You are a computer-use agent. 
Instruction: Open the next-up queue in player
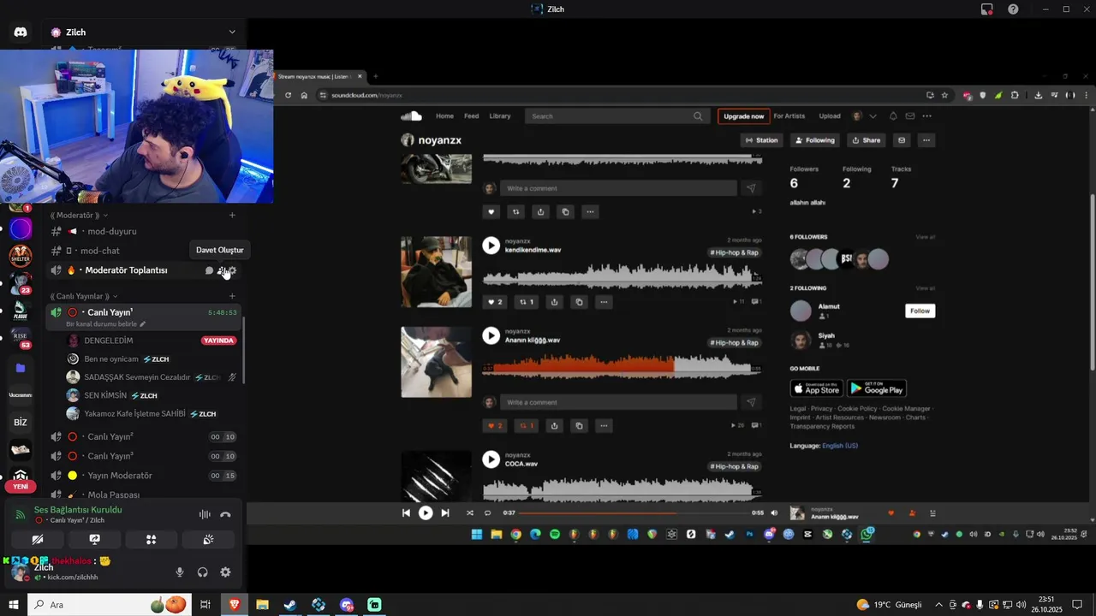[932, 513]
